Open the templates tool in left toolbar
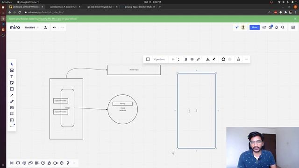 coord(12,70)
